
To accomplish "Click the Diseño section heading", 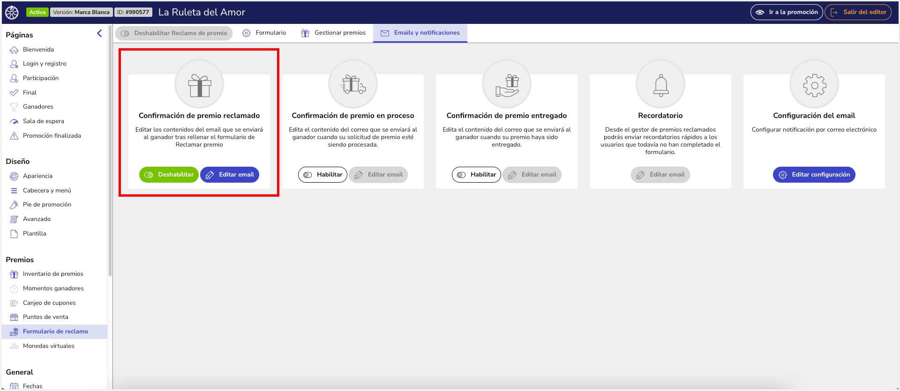I will pos(18,162).
